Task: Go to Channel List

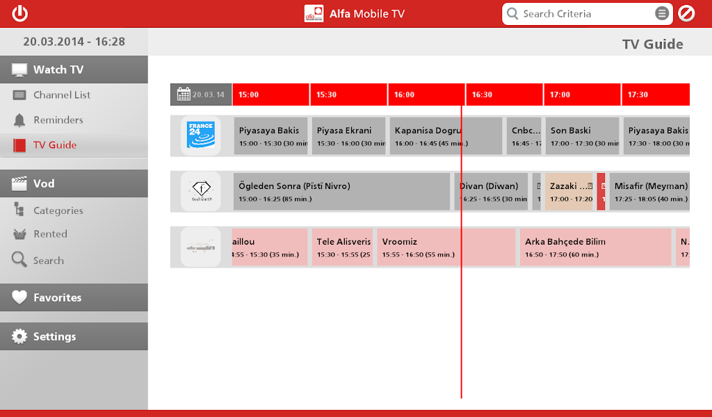Action: 62,95
